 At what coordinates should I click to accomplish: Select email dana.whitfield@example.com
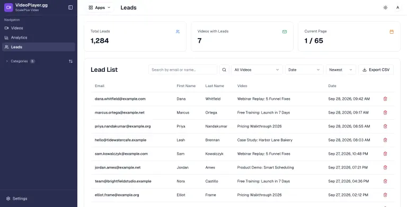tap(120, 99)
